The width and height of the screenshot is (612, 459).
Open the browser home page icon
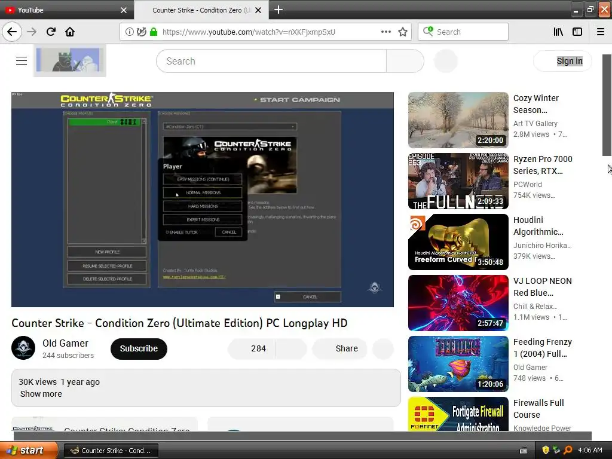point(70,32)
